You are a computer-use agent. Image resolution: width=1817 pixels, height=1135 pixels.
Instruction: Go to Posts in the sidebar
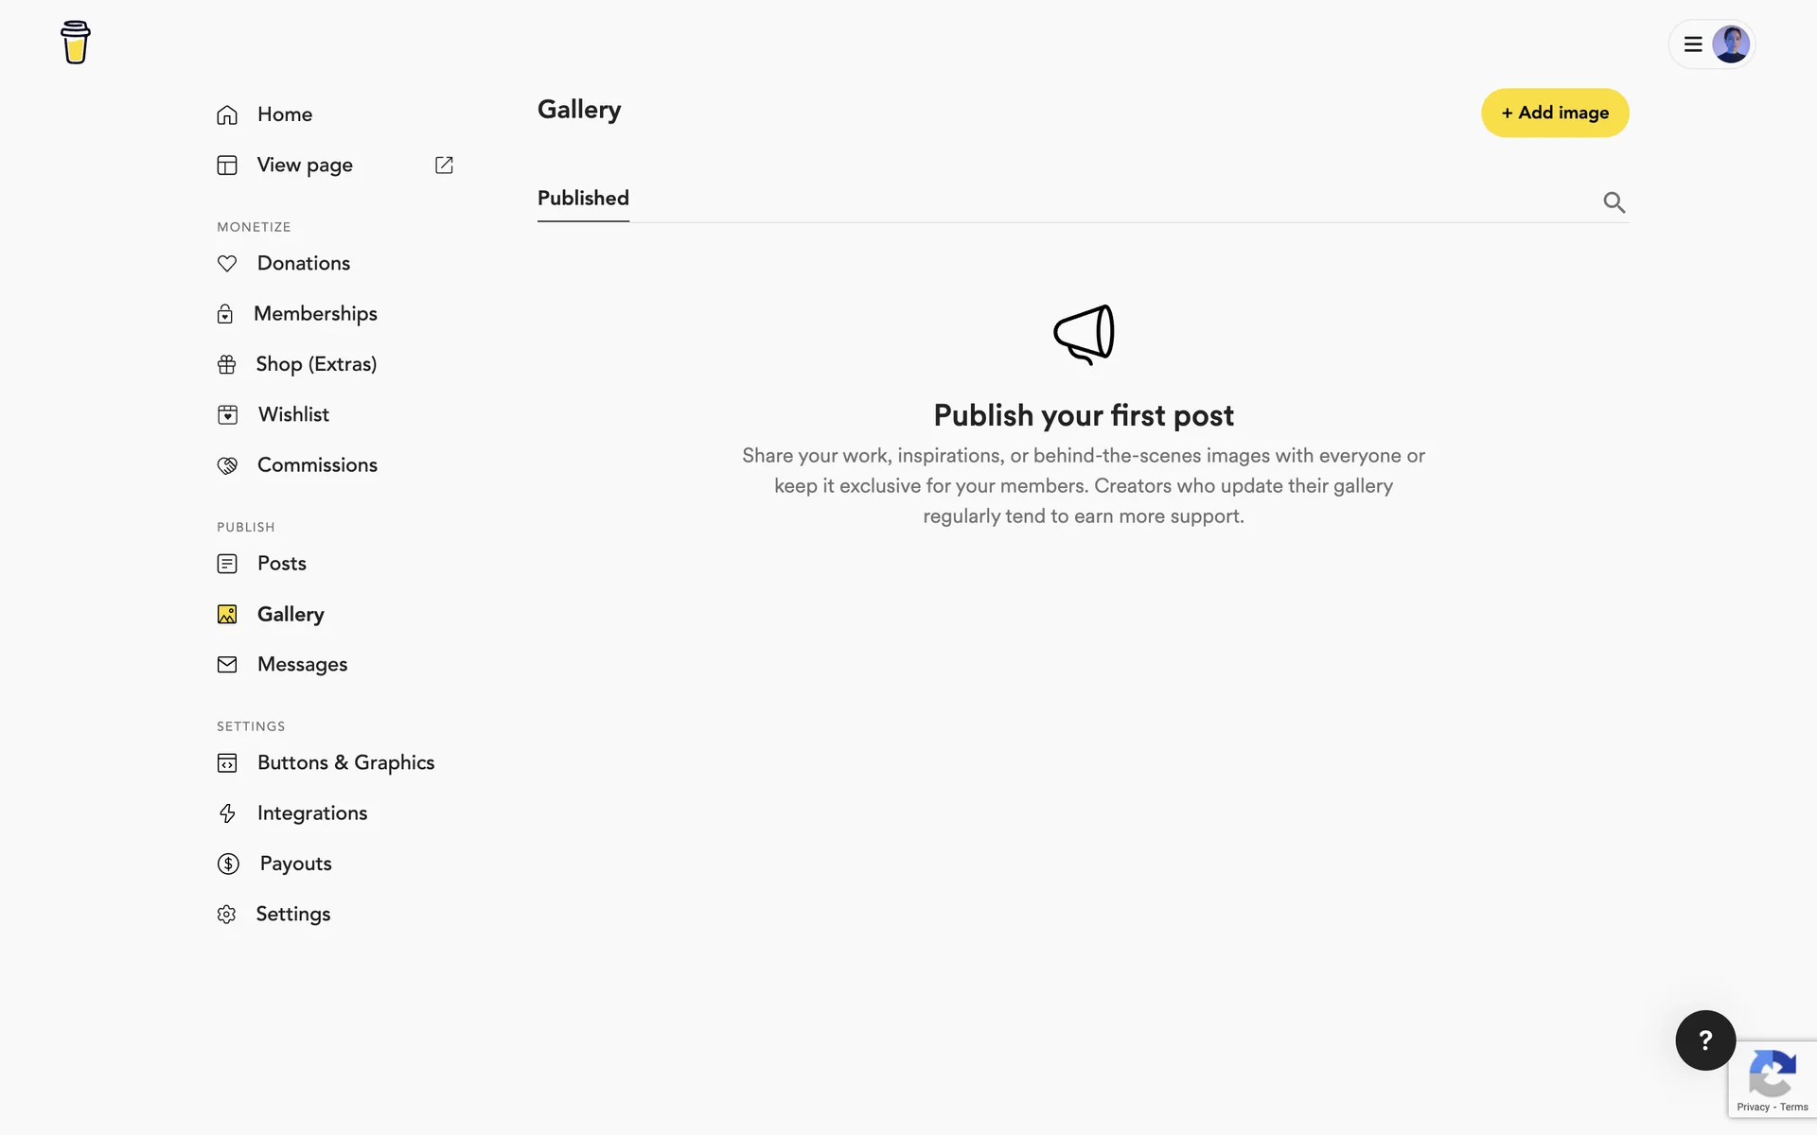click(x=281, y=564)
